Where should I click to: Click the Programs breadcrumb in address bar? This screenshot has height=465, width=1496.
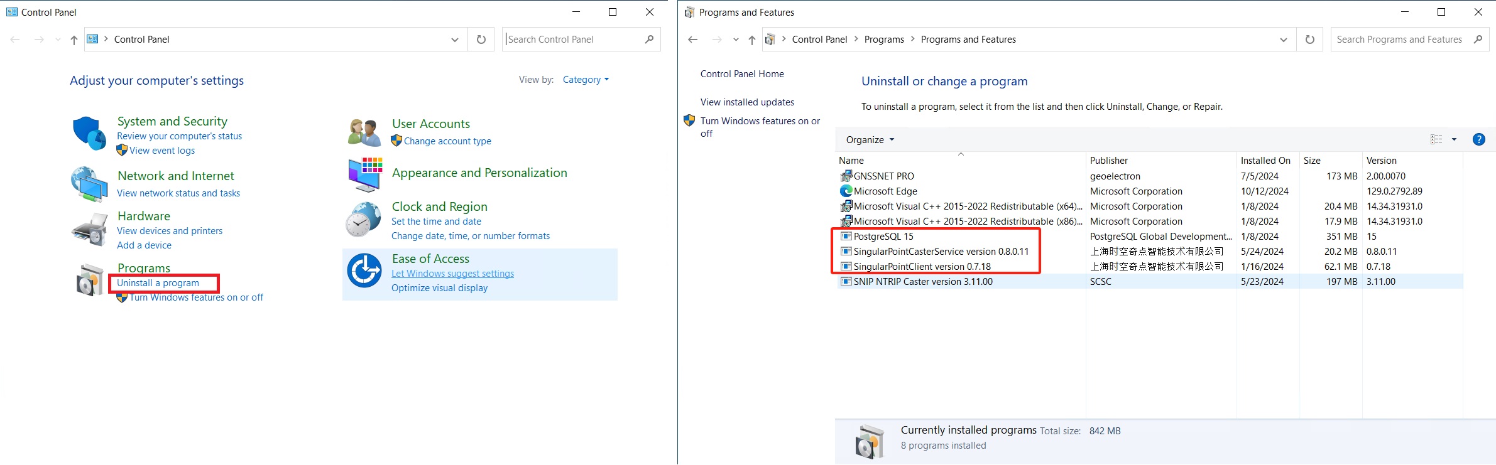[883, 40]
